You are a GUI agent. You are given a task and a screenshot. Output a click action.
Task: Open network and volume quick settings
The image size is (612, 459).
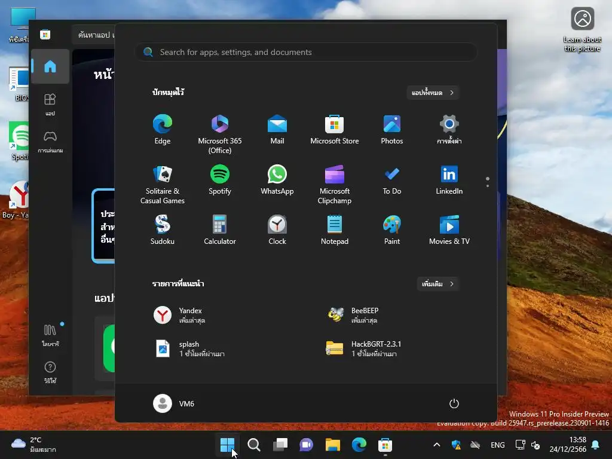(528, 445)
